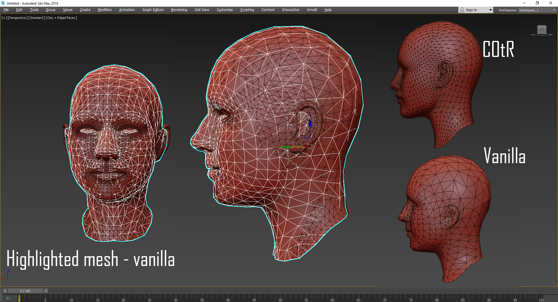Click the 3ds Max application icon

3,3
